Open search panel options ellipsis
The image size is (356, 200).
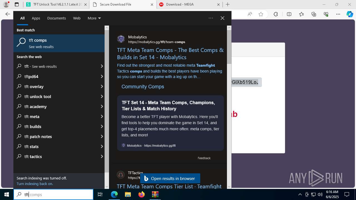pos(211,18)
